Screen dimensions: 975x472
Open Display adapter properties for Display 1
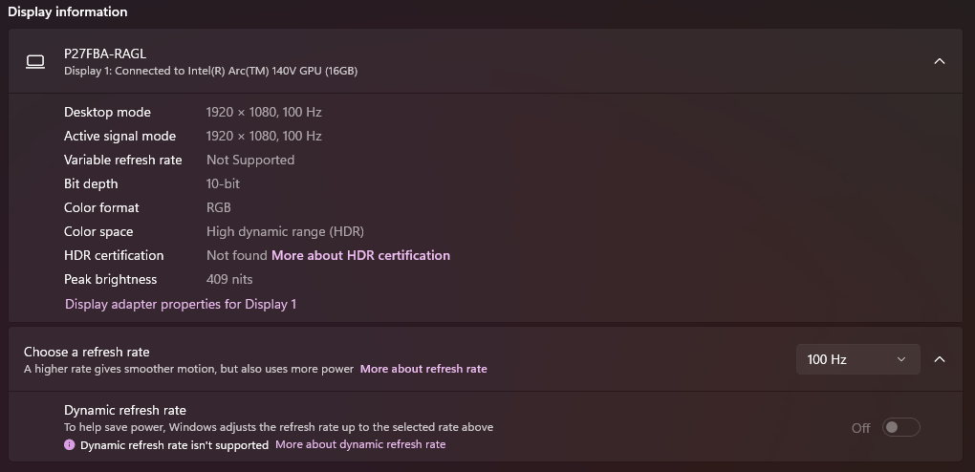(181, 304)
